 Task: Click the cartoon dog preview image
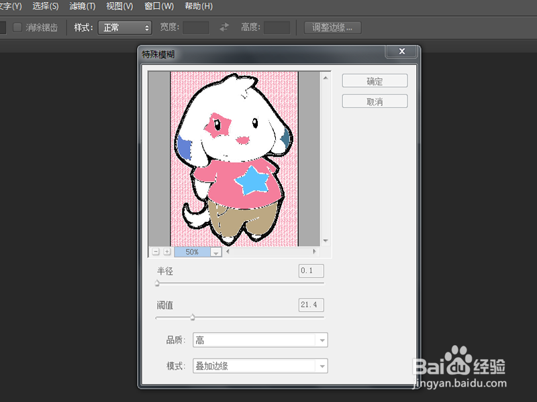point(234,159)
